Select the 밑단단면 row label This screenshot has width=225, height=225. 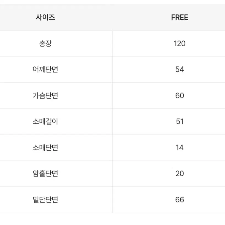[45, 200]
